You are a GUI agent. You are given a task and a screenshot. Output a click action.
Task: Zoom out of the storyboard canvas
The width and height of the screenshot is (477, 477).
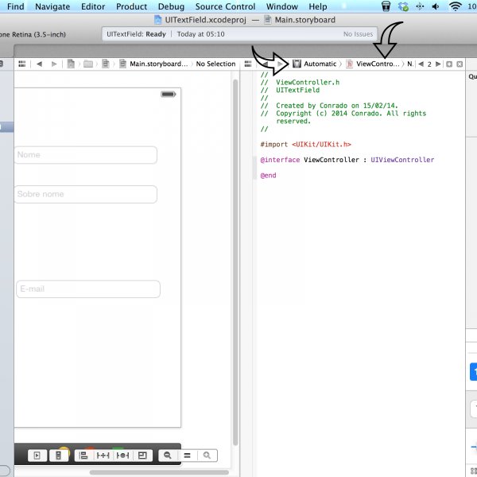168,456
